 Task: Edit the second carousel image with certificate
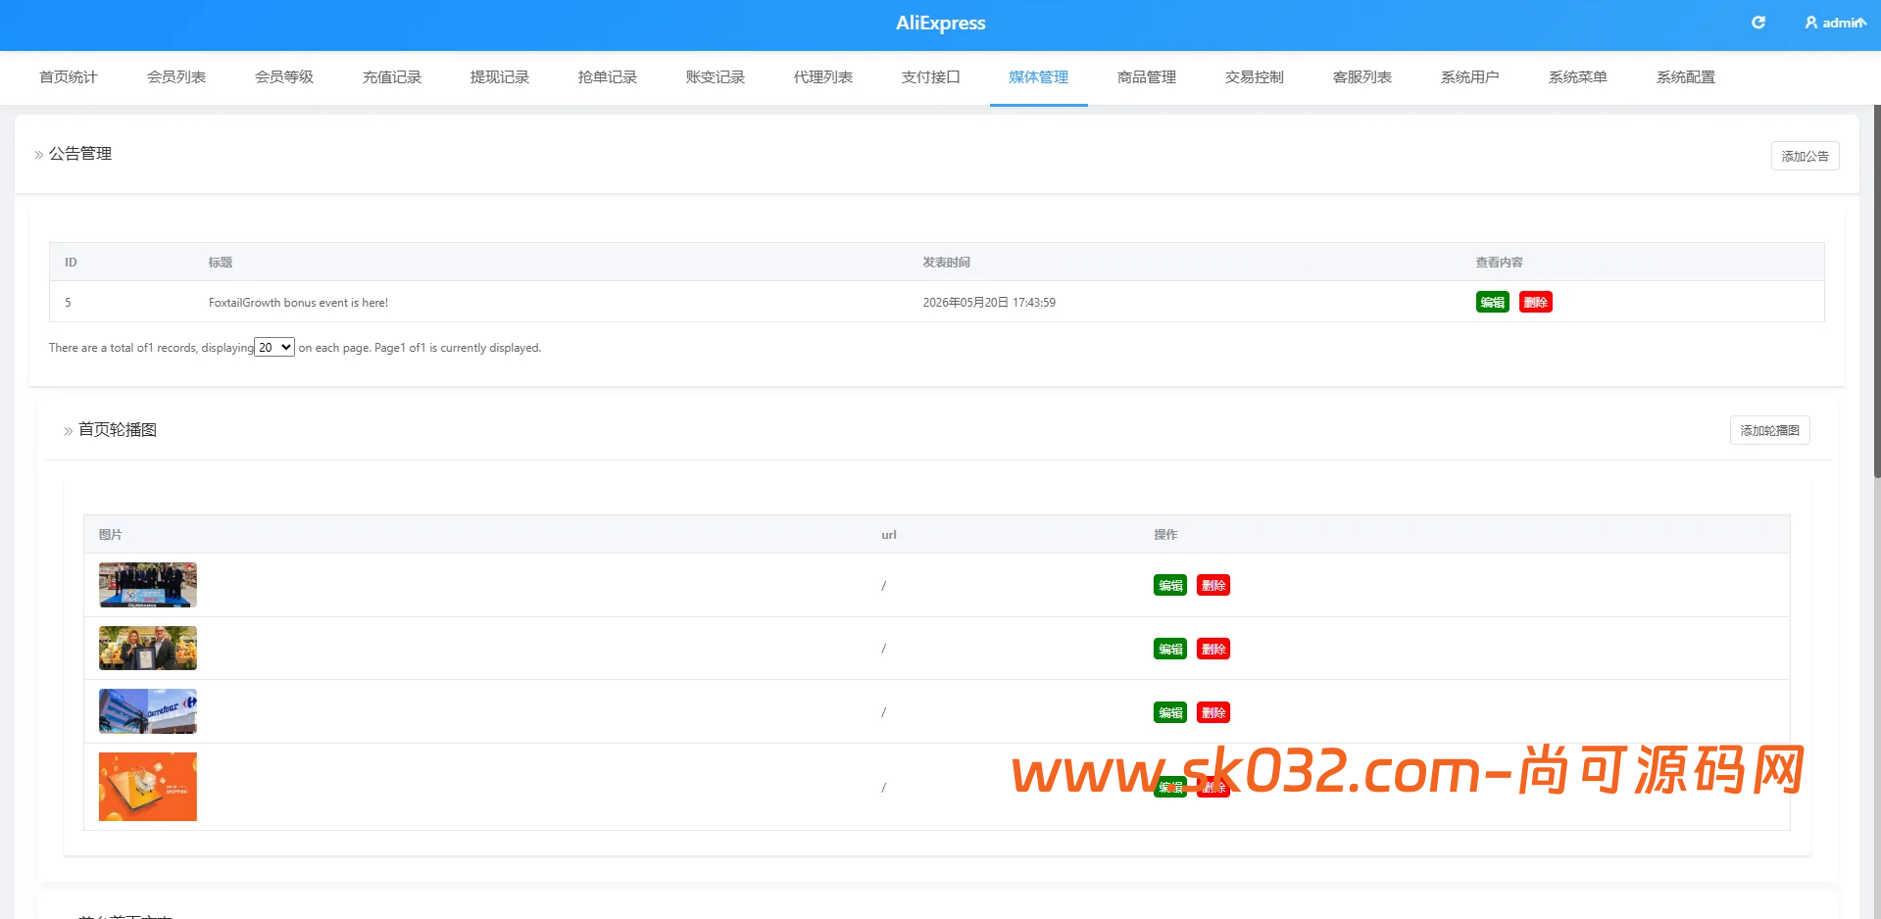tap(1170, 649)
